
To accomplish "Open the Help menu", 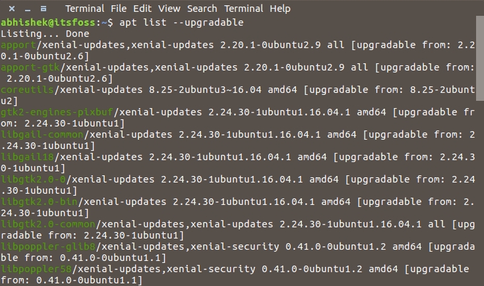I will 280,9.
